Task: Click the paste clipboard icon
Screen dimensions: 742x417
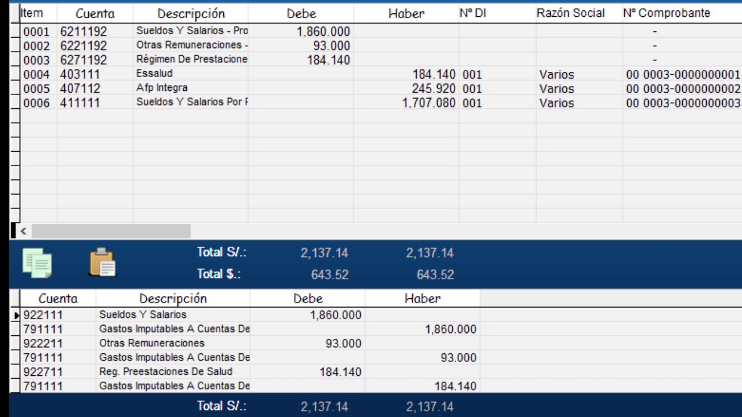Action: [103, 262]
